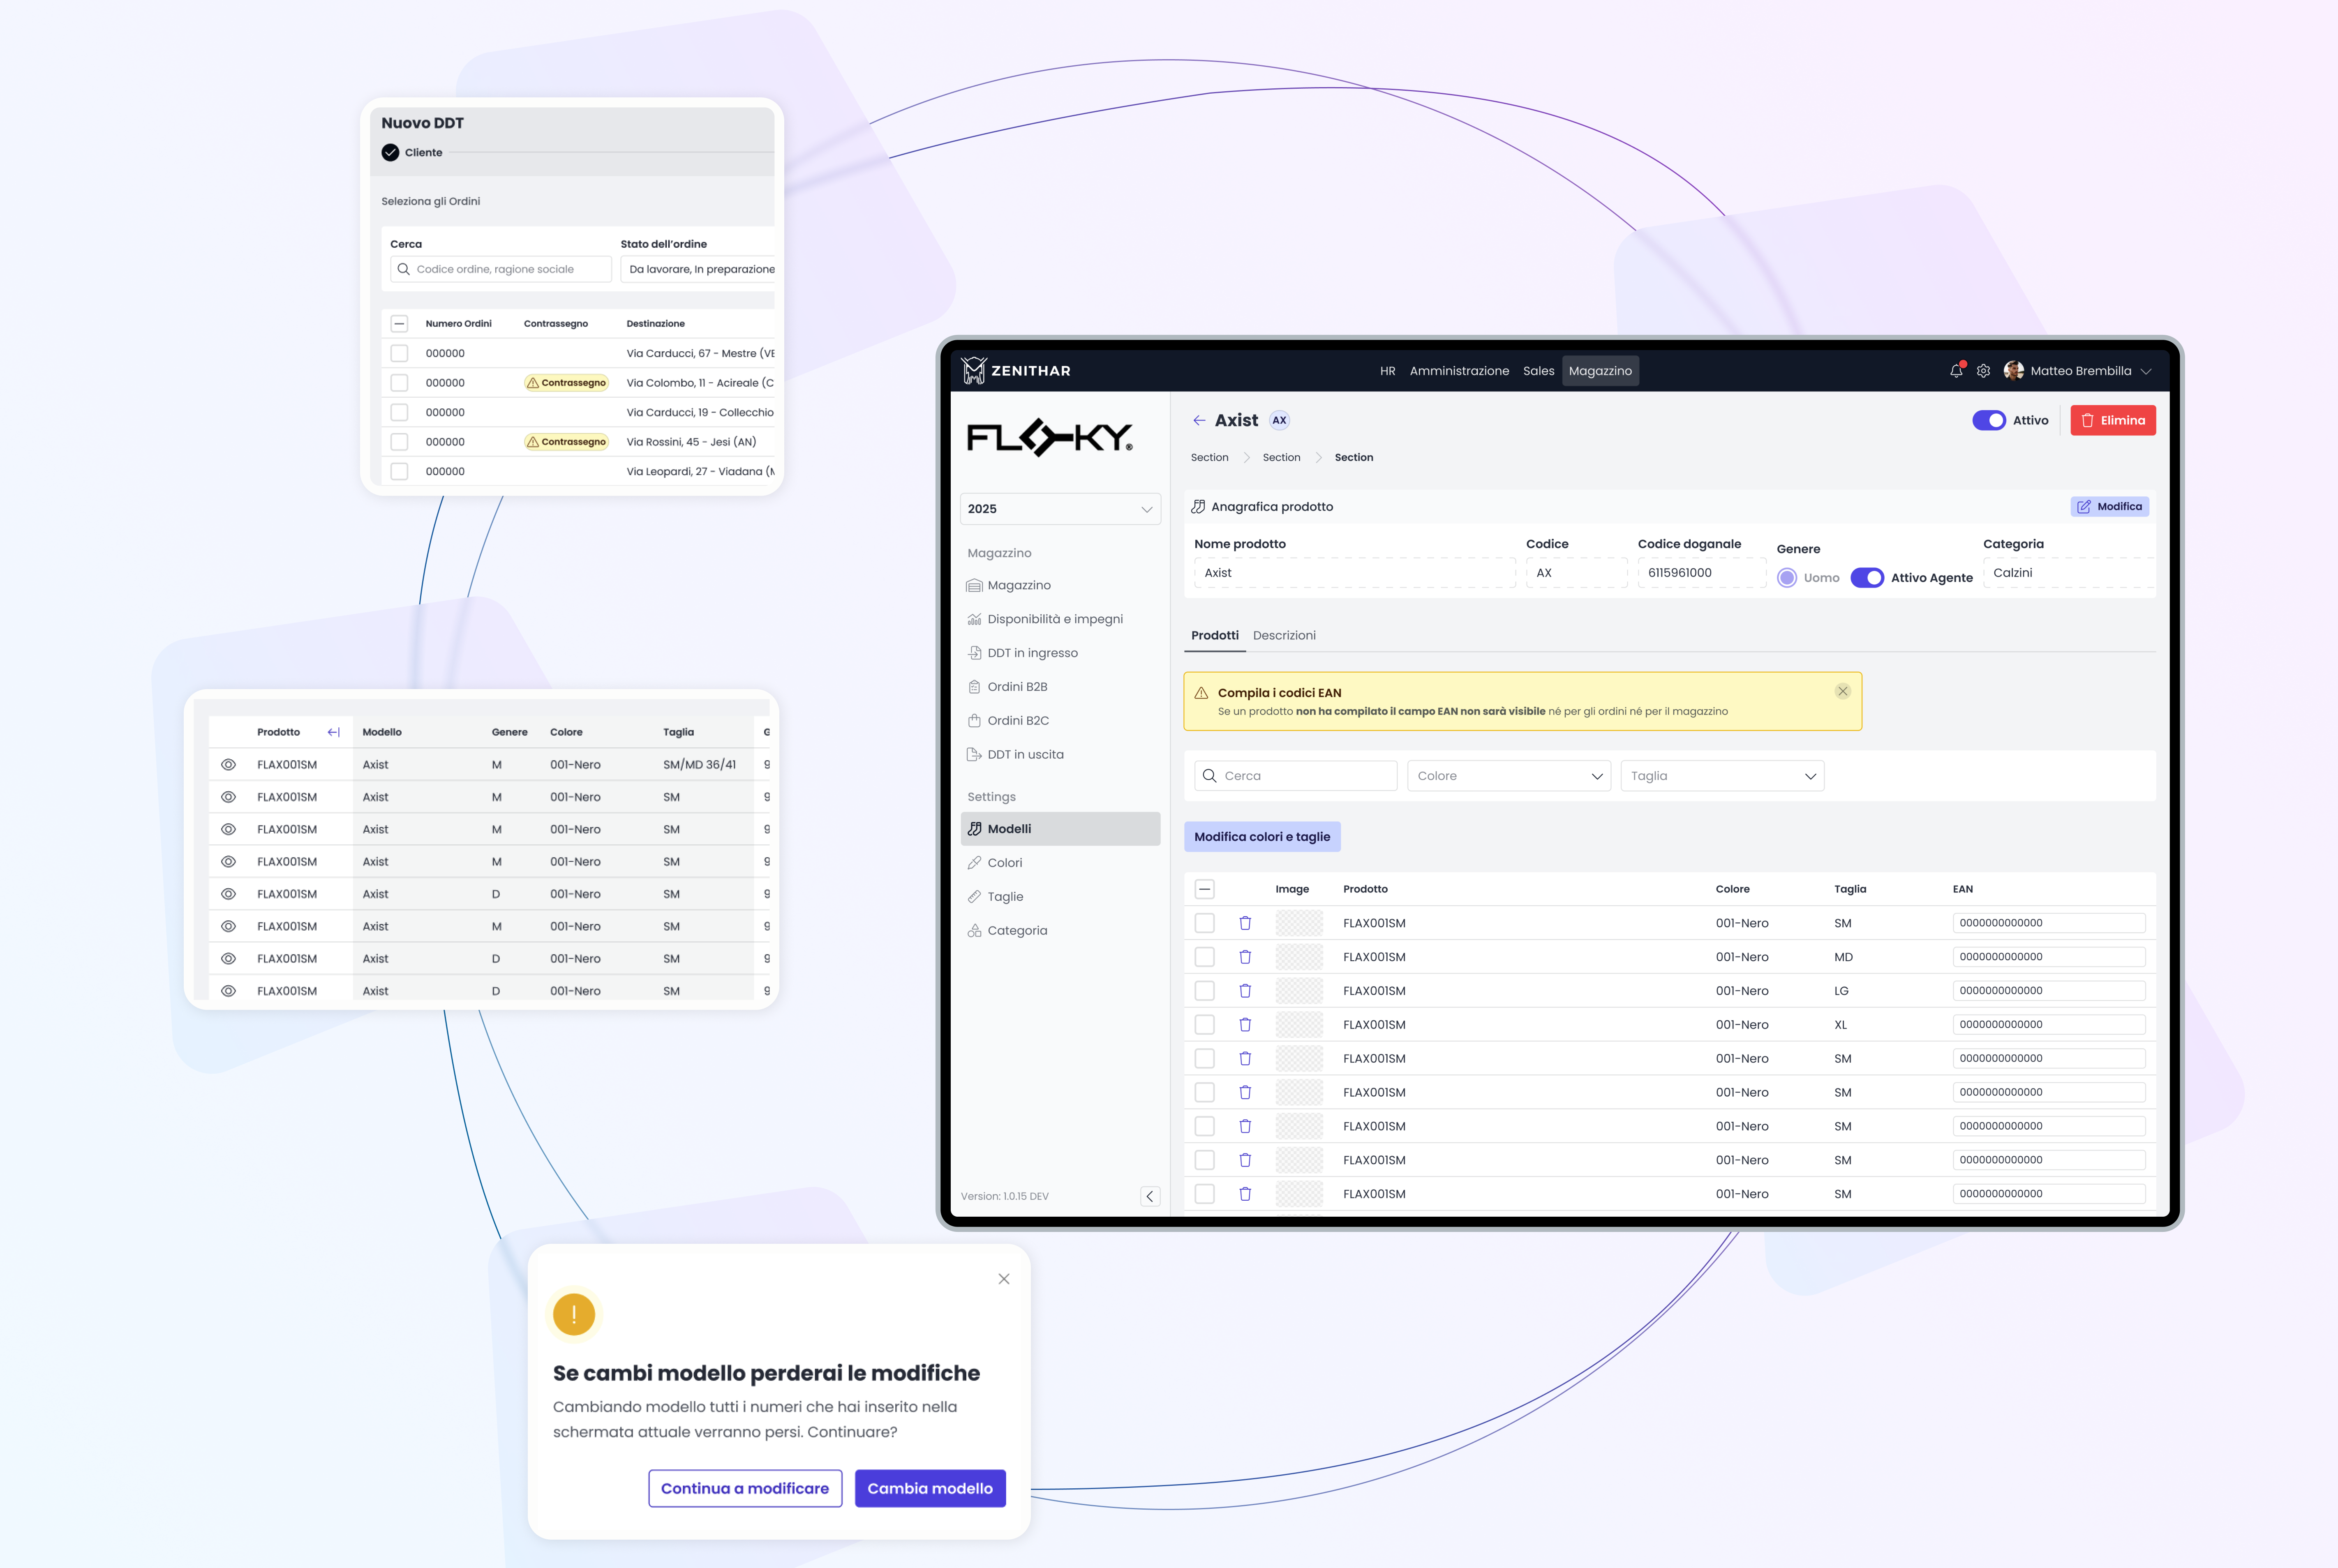Switch to the Descrizioni tab
Screen dimensions: 2338x1568
pos(1284,636)
